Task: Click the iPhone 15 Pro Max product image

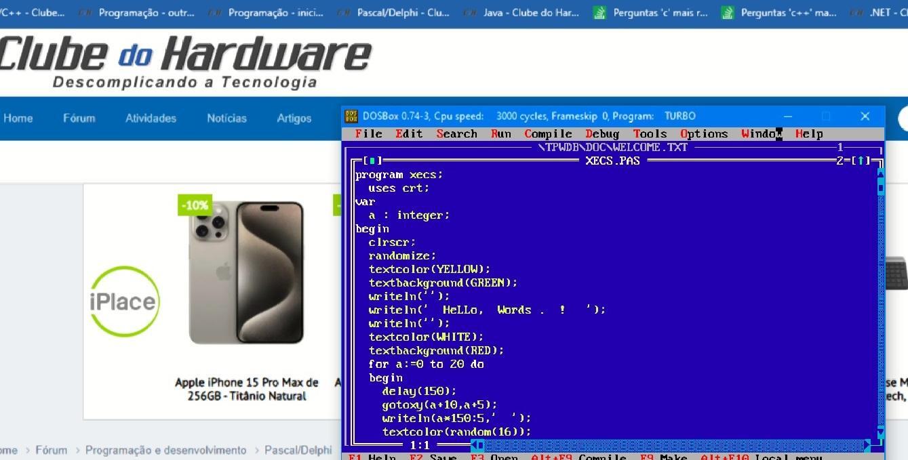Action: (247, 272)
